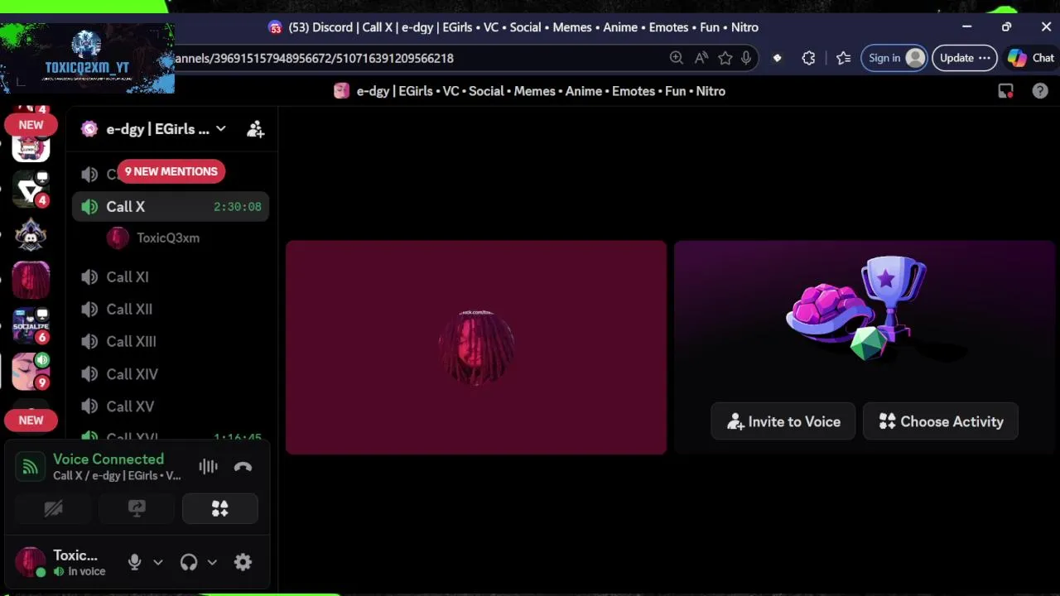The height and width of the screenshot is (596, 1060).
Task: Click the Voice Connected status text
Action: pos(108,459)
